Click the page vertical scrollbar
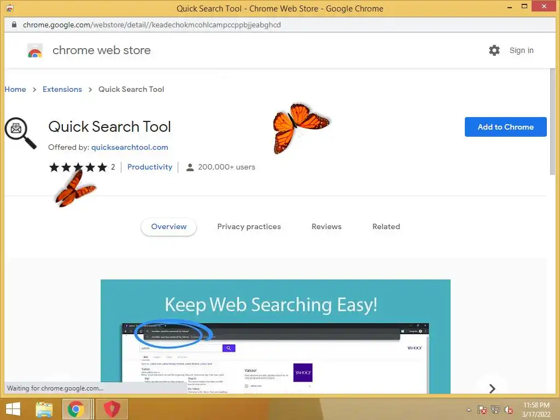 (x=553, y=121)
